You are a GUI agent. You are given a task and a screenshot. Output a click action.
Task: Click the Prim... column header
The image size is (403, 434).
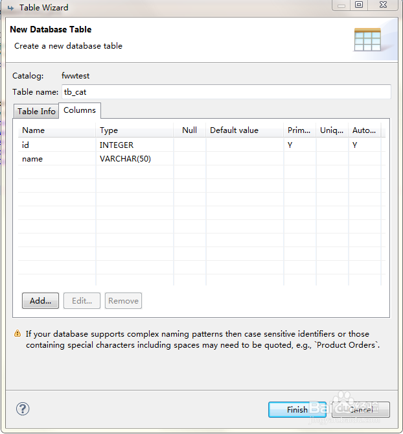coord(299,130)
